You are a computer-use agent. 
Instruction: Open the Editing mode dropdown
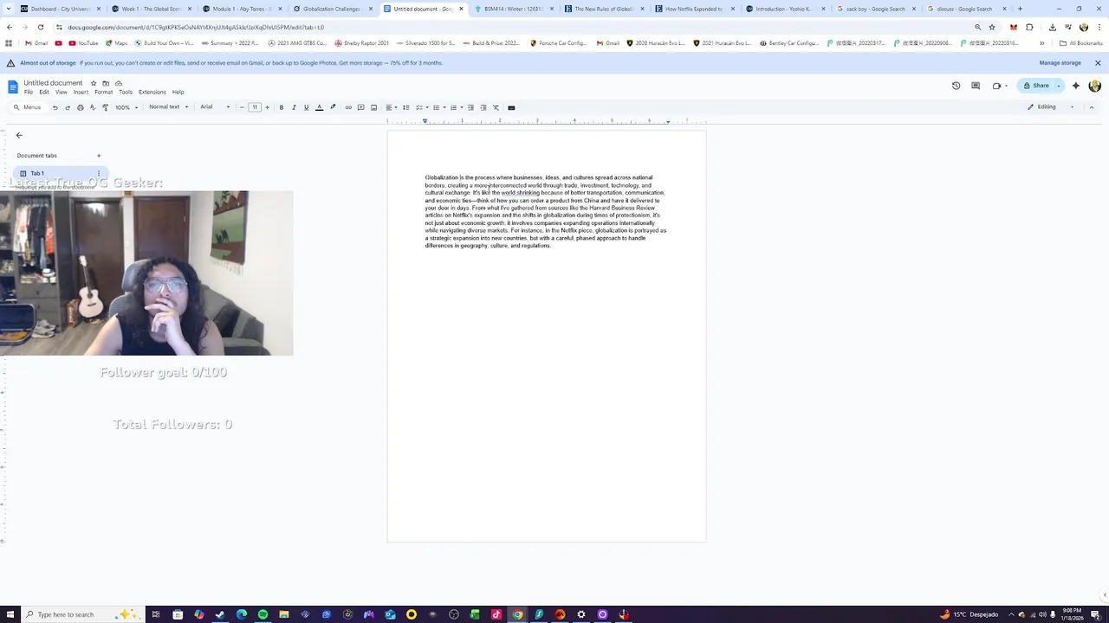[x=1051, y=107]
